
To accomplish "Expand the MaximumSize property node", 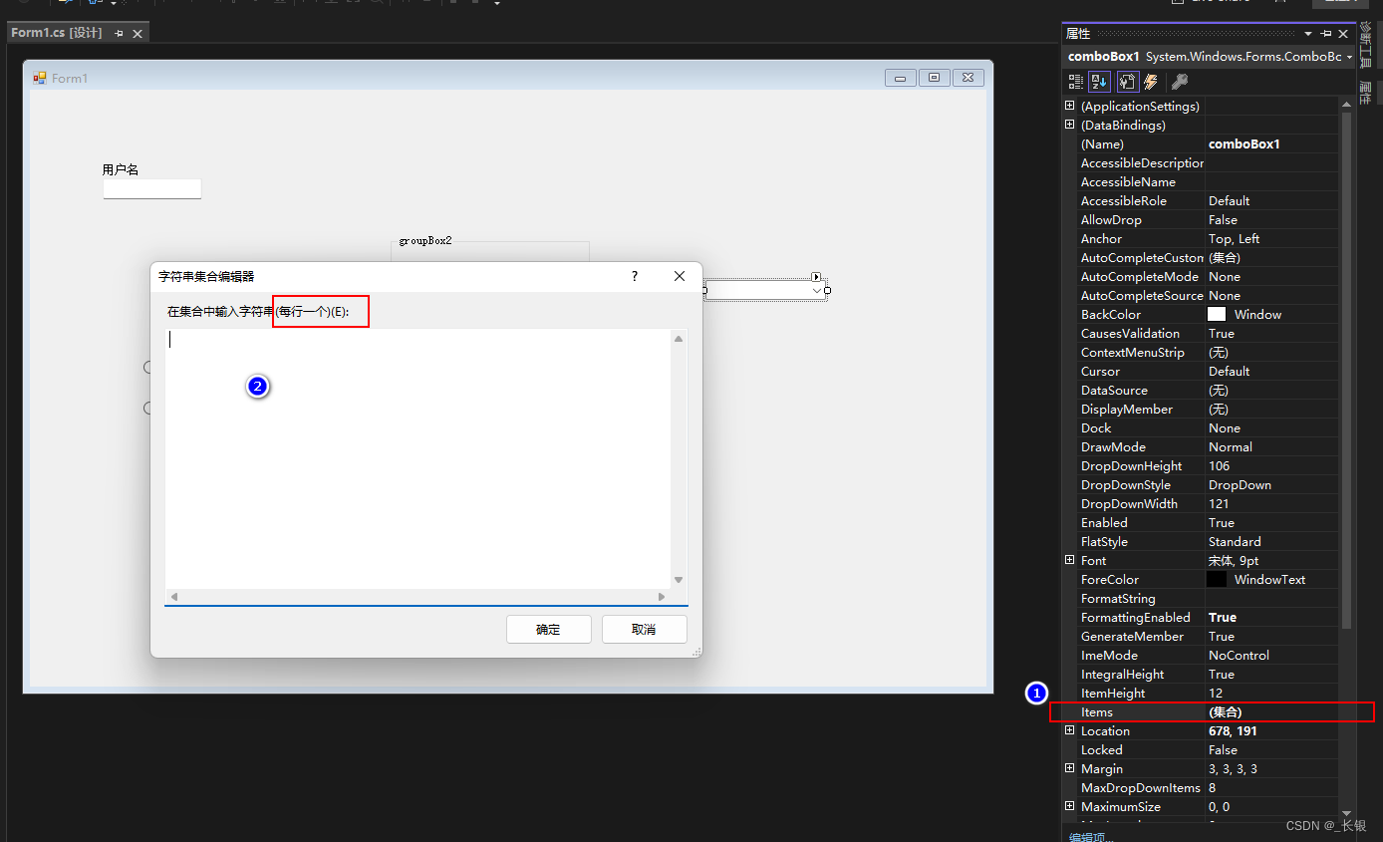I will (x=1070, y=806).
